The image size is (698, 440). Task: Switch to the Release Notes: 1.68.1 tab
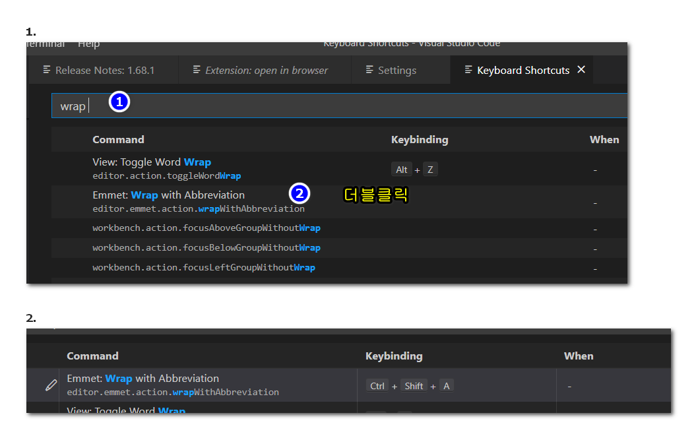click(x=104, y=71)
